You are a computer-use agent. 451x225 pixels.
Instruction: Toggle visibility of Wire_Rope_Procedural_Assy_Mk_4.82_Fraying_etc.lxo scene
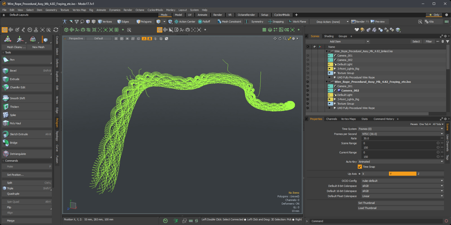[x=308, y=82]
